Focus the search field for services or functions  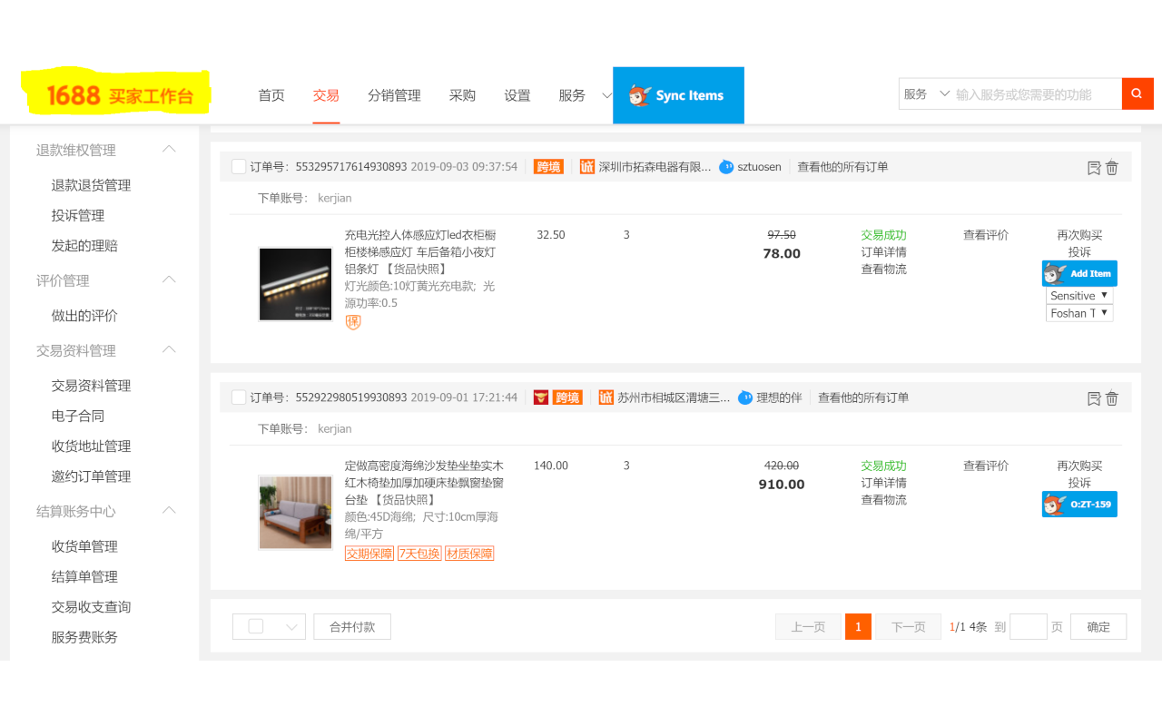pyautogui.click(x=1036, y=94)
